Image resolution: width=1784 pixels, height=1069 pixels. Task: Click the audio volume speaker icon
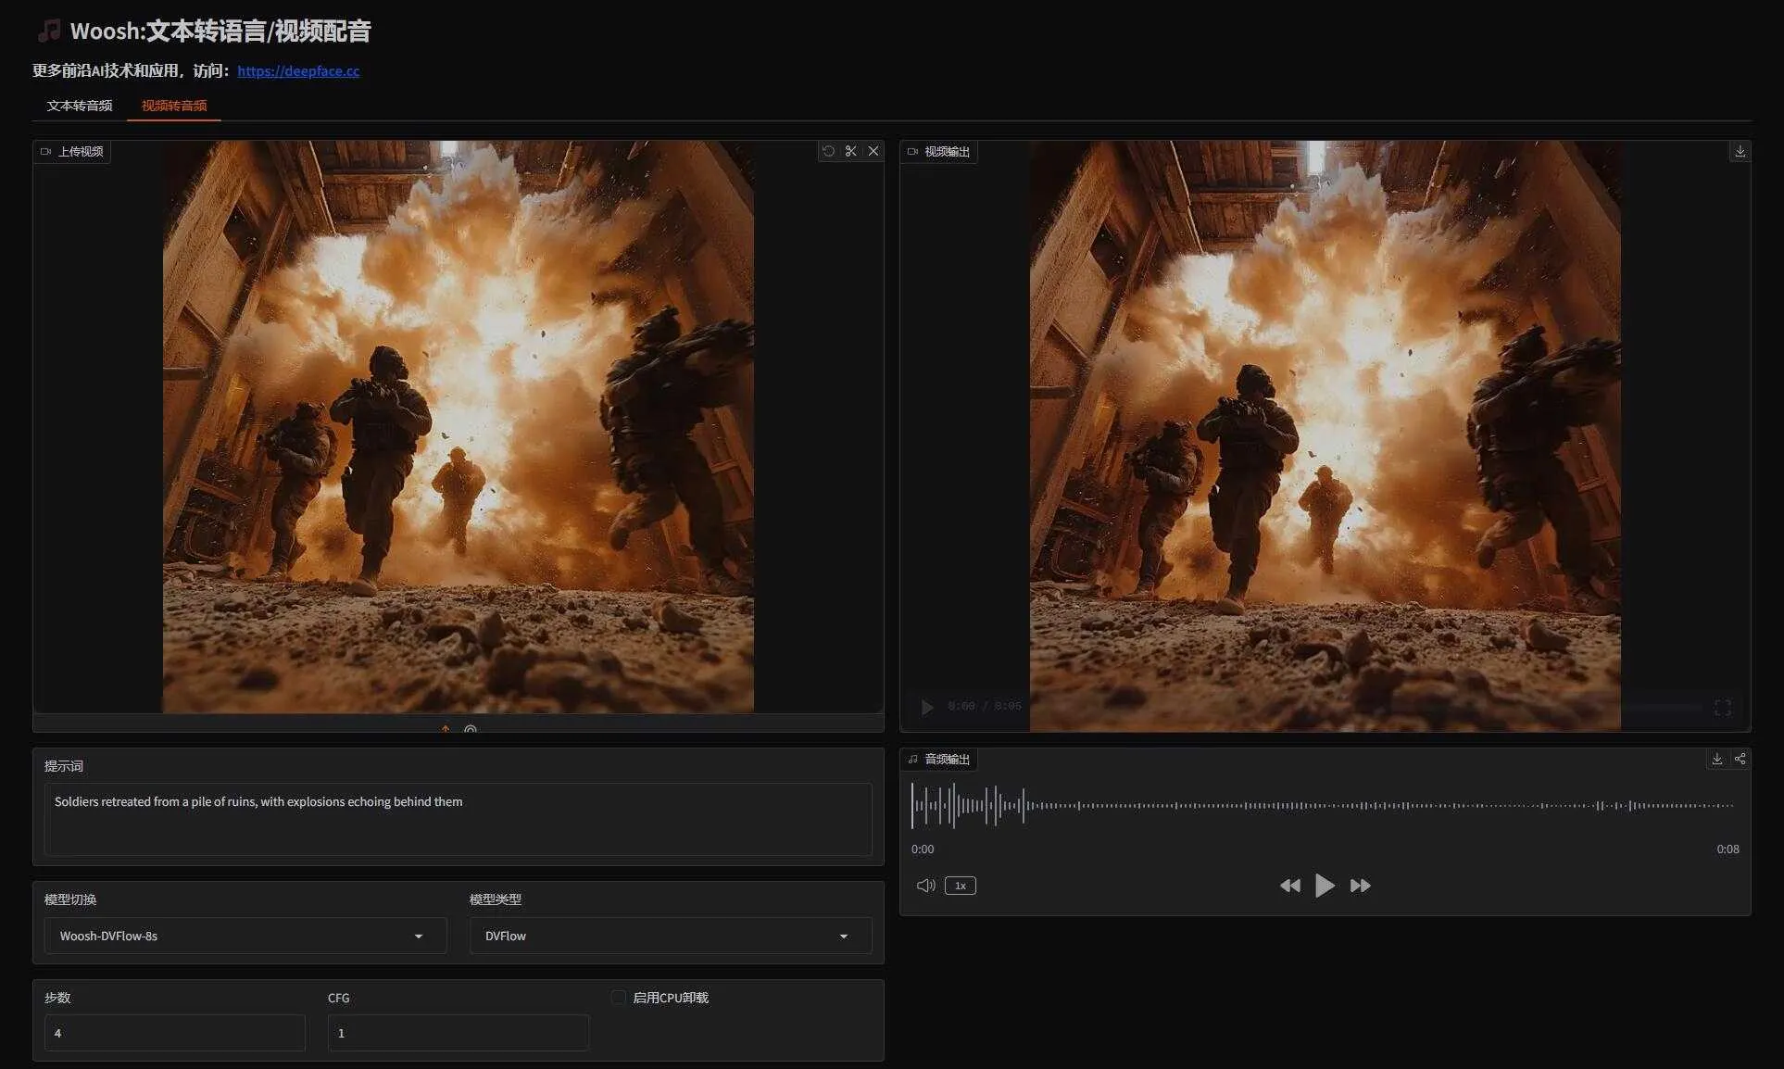pos(925,886)
